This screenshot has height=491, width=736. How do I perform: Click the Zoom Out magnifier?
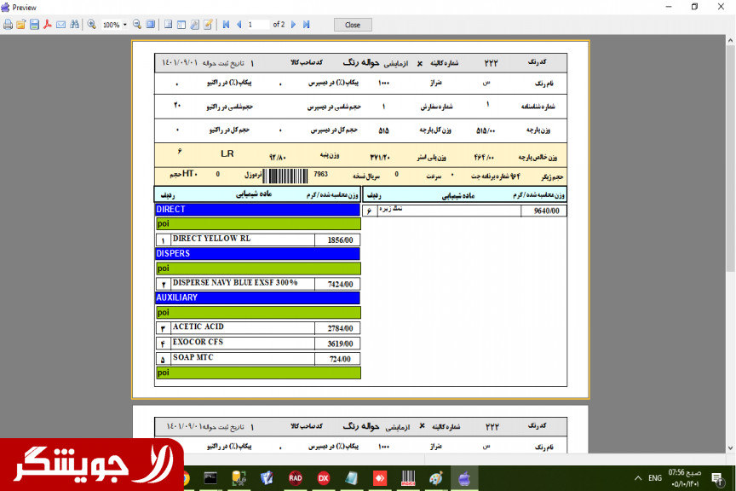[x=138, y=25]
